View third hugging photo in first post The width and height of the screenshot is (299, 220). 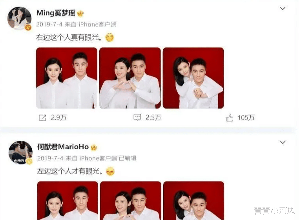[193, 78]
